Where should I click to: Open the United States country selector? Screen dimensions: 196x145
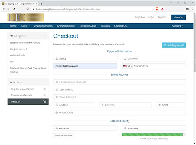(x=120, y=112)
